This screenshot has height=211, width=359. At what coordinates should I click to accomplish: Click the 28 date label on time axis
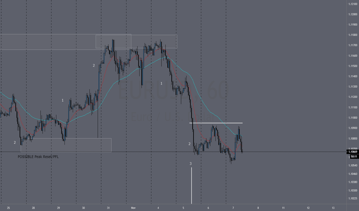[x=34, y=208]
